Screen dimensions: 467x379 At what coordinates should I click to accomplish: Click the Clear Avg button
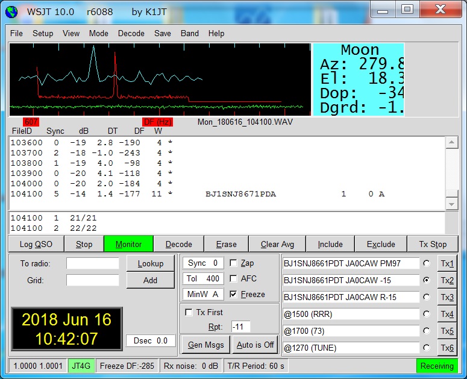[277, 244]
